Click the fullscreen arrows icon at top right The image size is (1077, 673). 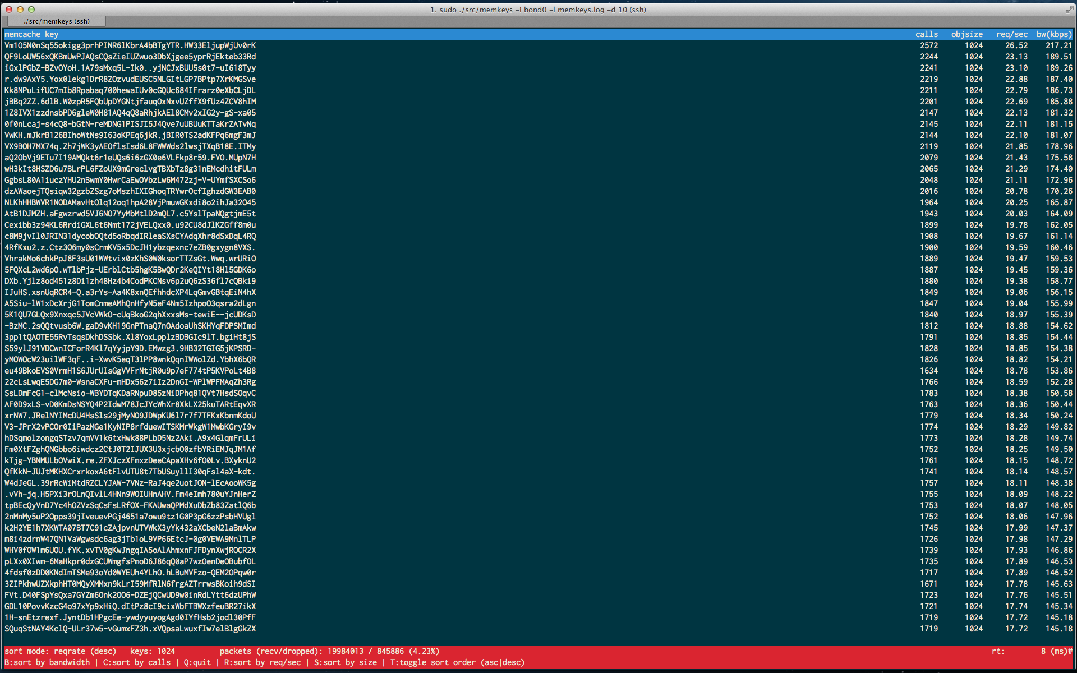(x=1069, y=10)
